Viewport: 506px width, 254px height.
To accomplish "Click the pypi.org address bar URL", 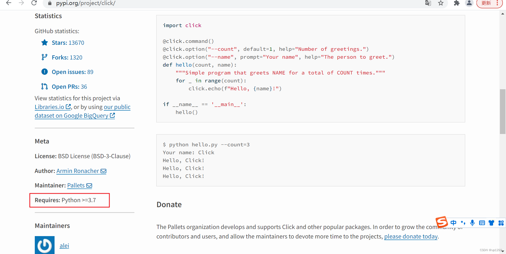I will click(x=86, y=3).
